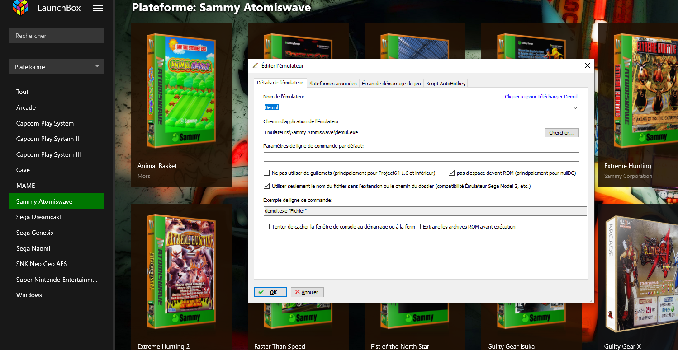Click the emulator application path field
This screenshot has width=678, height=350.
coord(402,133)
